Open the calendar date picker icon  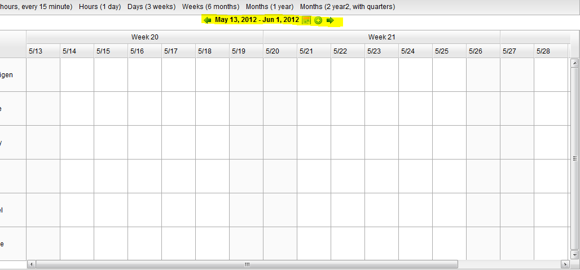pyautogui.click(x=306, y=20)
